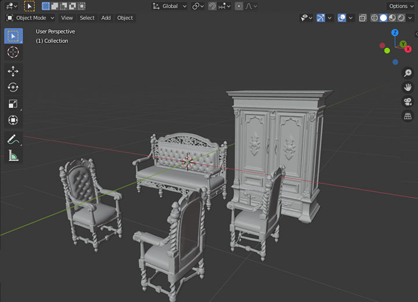Switch to orthographic view via grid icon
The width and height of the screenshot is (418, 302).
(x=408, y=116)
